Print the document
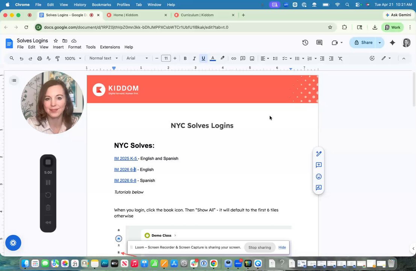 (39, 58)
